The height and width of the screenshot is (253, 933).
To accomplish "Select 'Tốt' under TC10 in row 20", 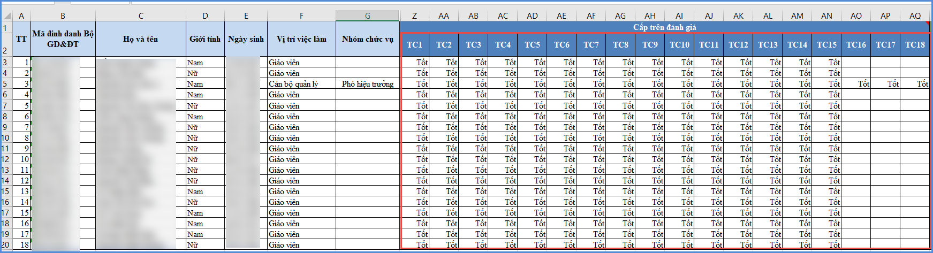I will [679, 244].
